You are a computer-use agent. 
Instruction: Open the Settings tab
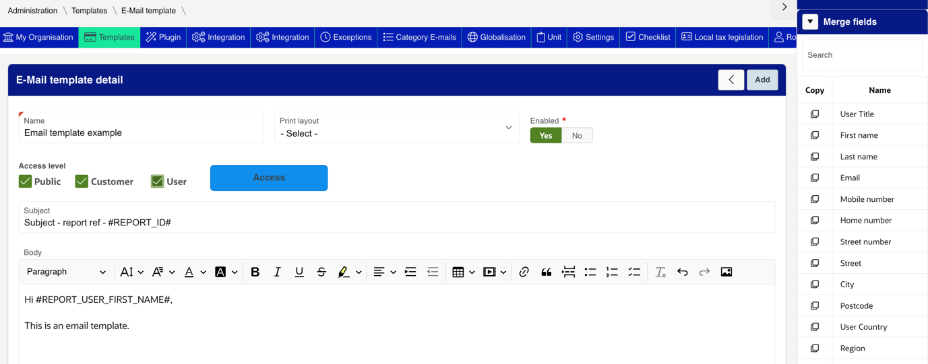[x=593, y=37]
